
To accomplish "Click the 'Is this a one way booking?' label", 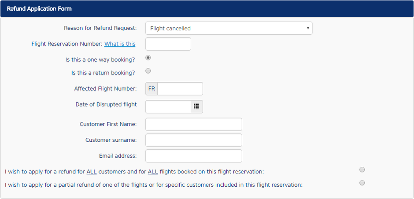I will 100,59.
